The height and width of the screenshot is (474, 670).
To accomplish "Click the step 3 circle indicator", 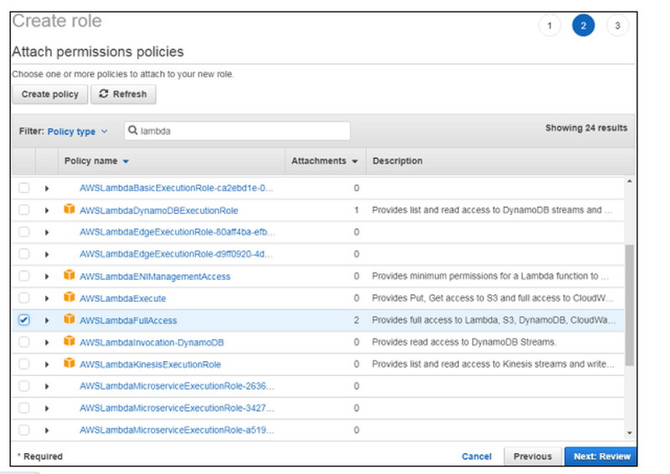I will click(617, 26).
